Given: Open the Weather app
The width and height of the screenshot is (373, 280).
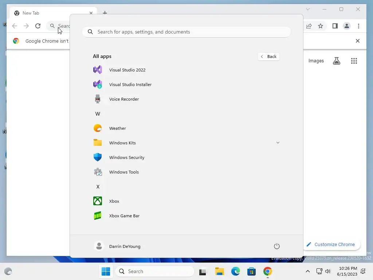Looking at the screenshot, I should click(186, 128).
